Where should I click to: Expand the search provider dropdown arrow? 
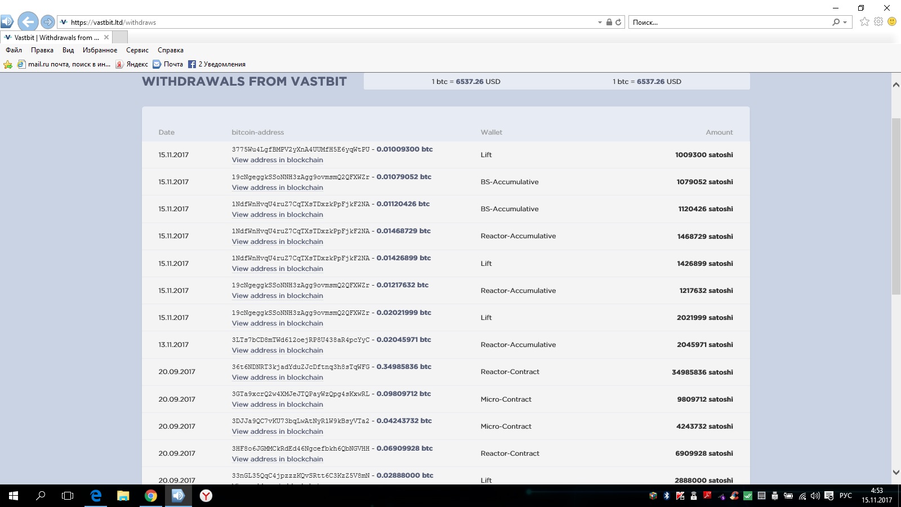coord(845,23)
